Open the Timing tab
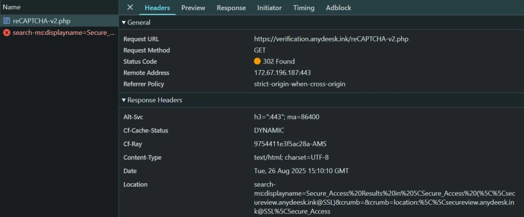The image size is (524, 217). pos(303,8)
